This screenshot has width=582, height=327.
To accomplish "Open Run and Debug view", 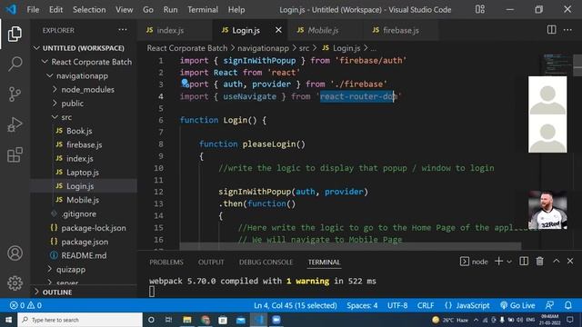I will tap(15, 124).
